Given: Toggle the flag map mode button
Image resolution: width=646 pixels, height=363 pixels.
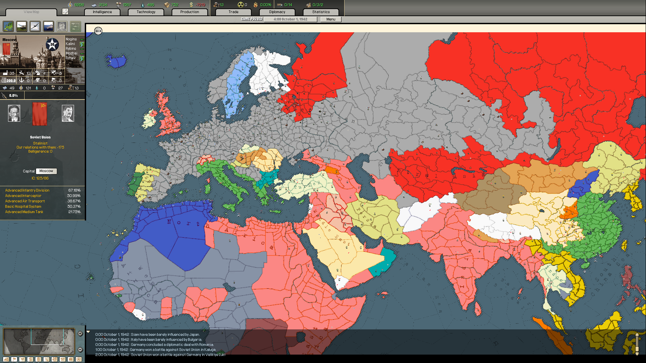Looking at the screenshot, I should pos(14,359).
